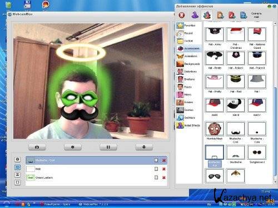
Task: Apply the Mustache - Cute thumbnail
Action: tap(257, 129)
